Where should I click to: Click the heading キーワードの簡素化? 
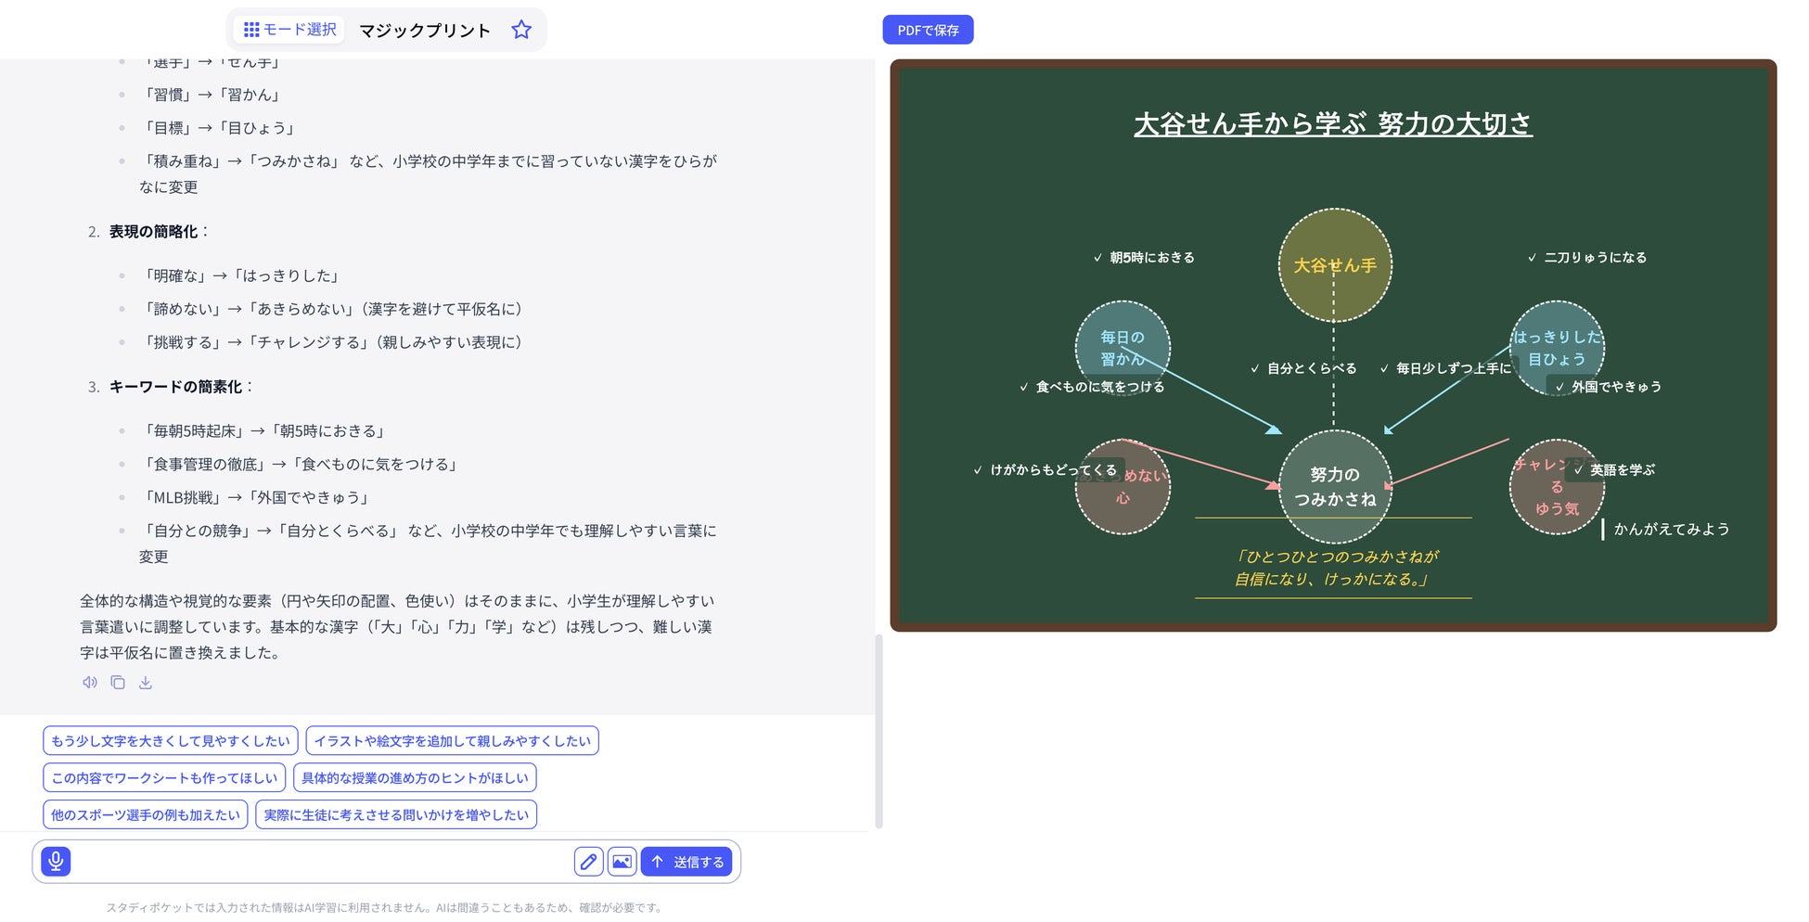tap(175, 387)
